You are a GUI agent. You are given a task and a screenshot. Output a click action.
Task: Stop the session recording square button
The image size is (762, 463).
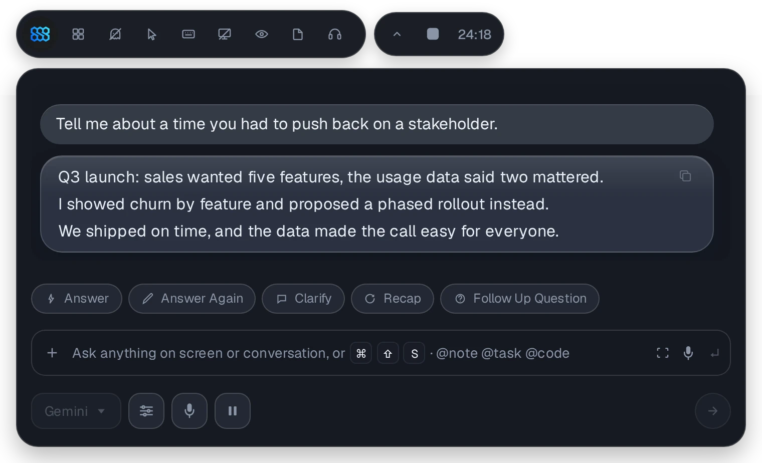coord(433,34)
